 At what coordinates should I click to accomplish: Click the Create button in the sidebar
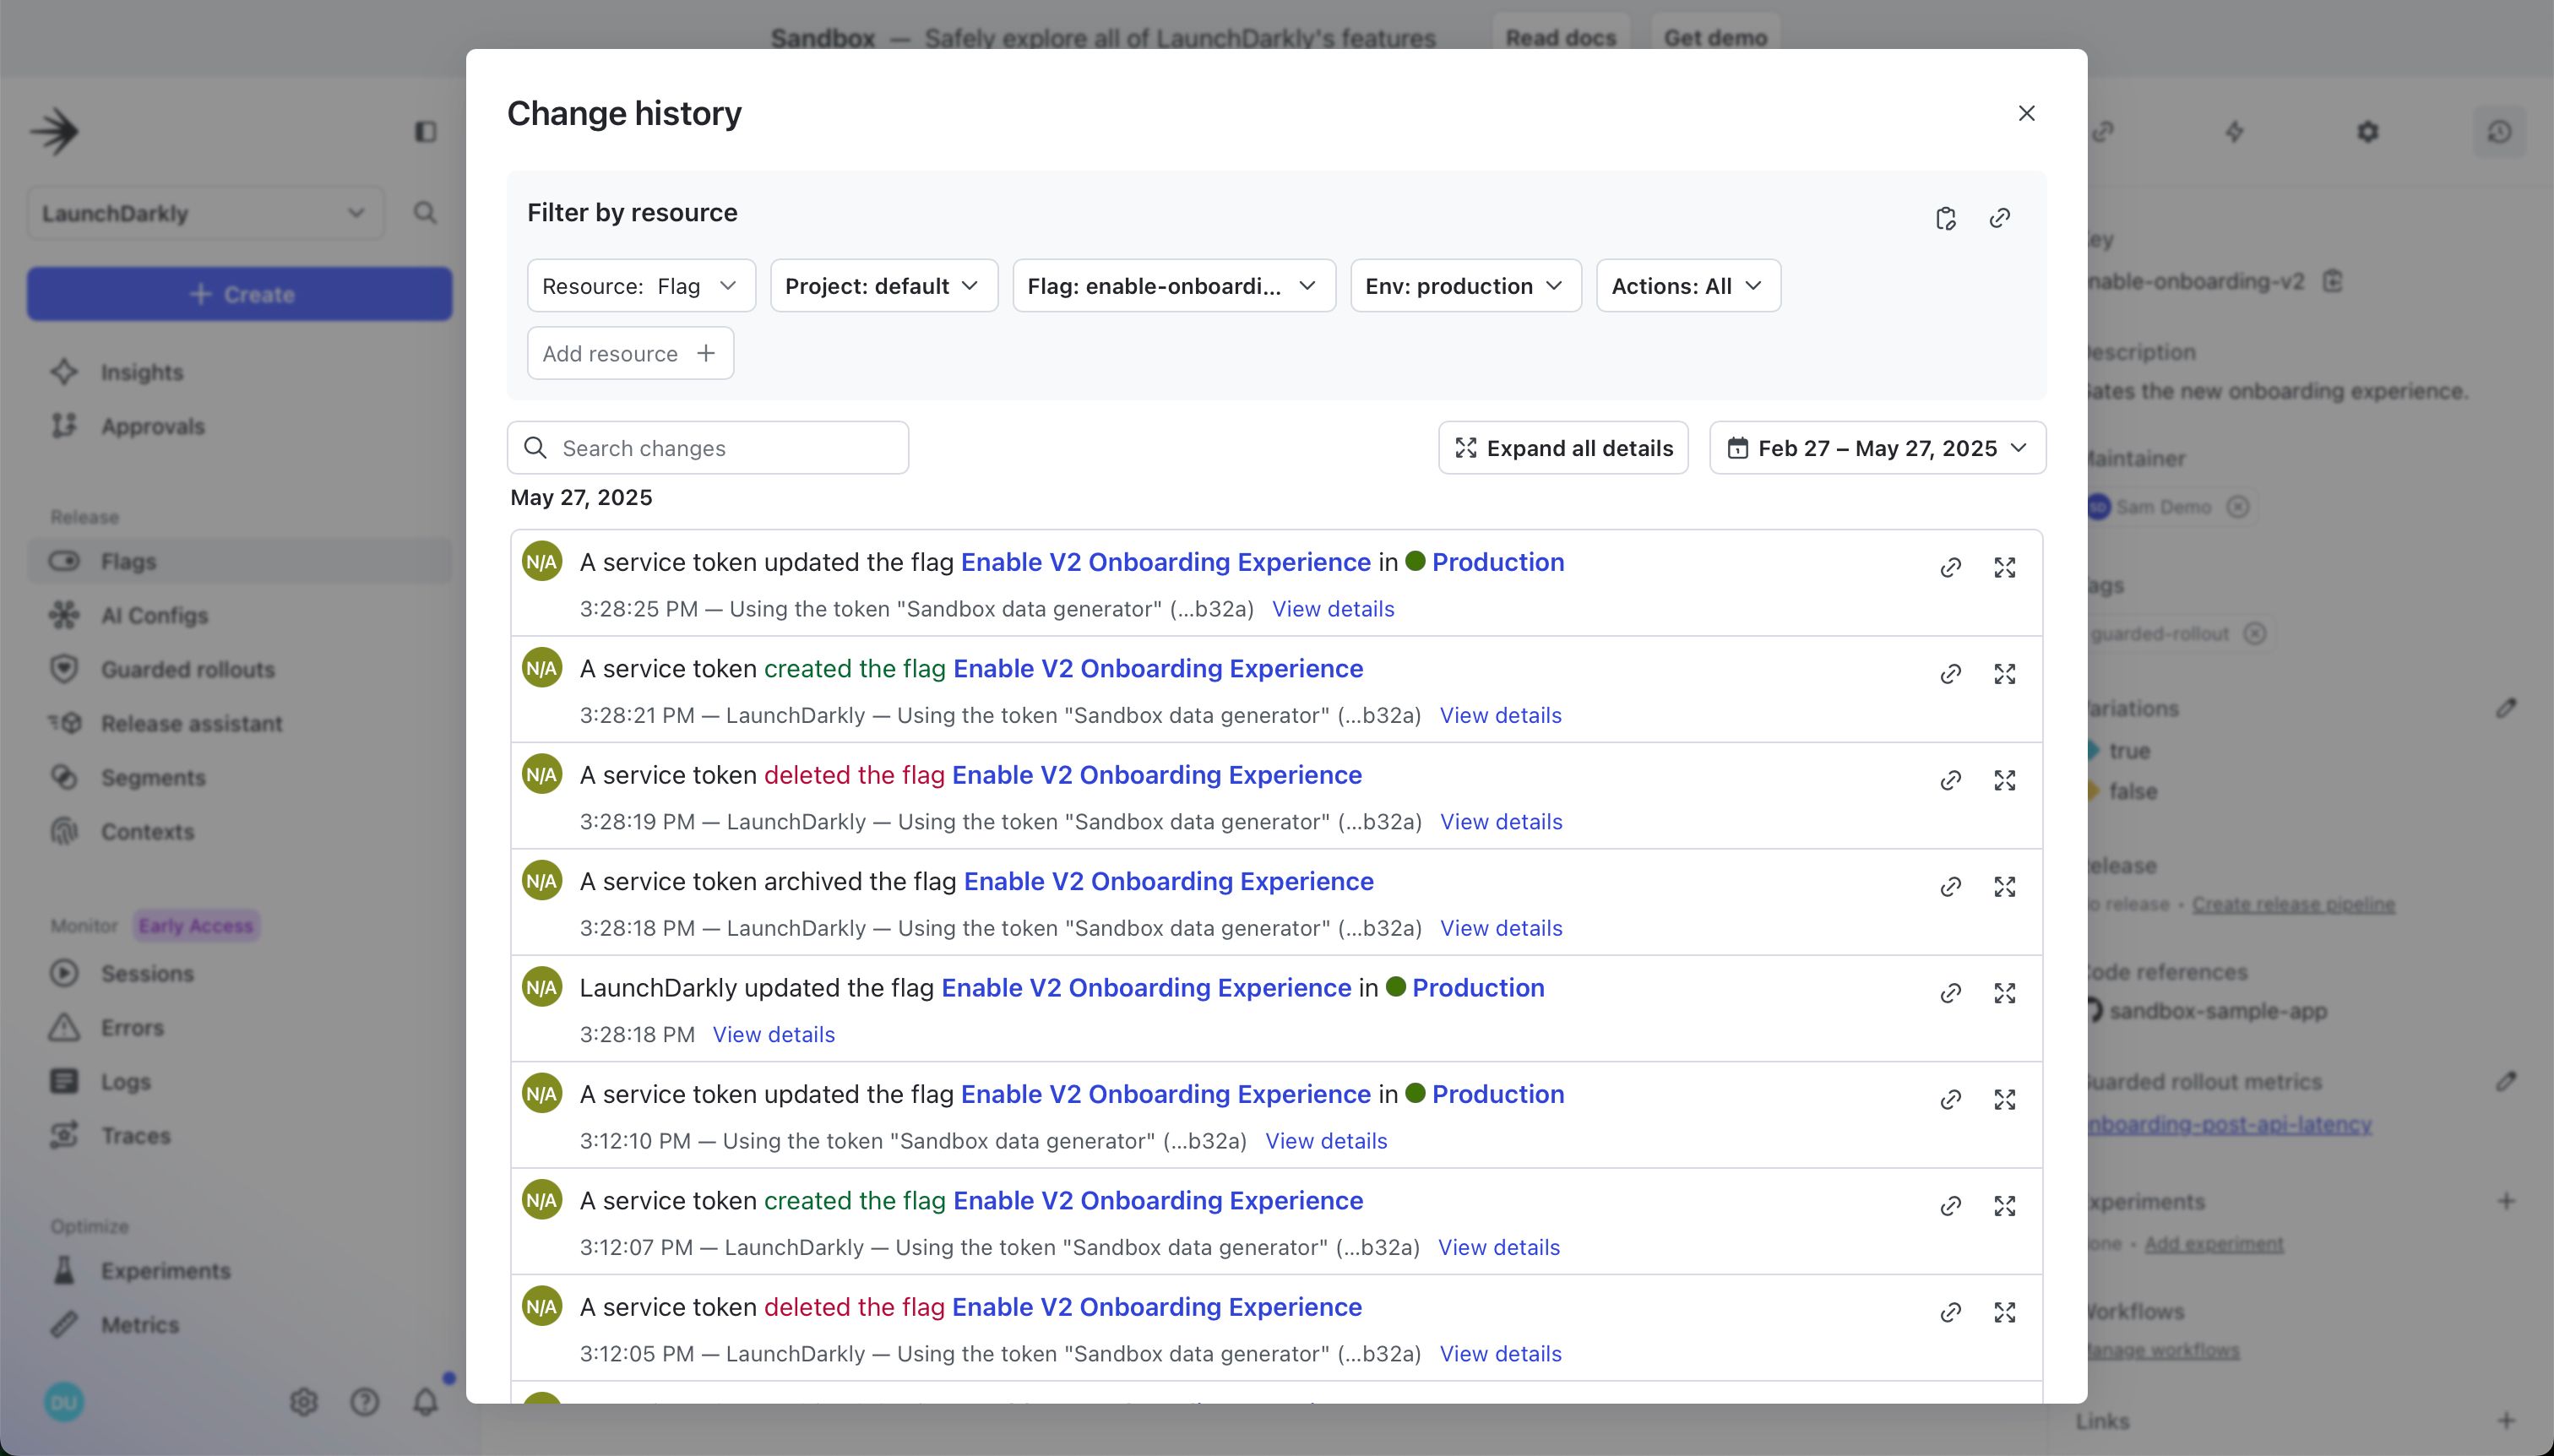[x=240, y=294]
